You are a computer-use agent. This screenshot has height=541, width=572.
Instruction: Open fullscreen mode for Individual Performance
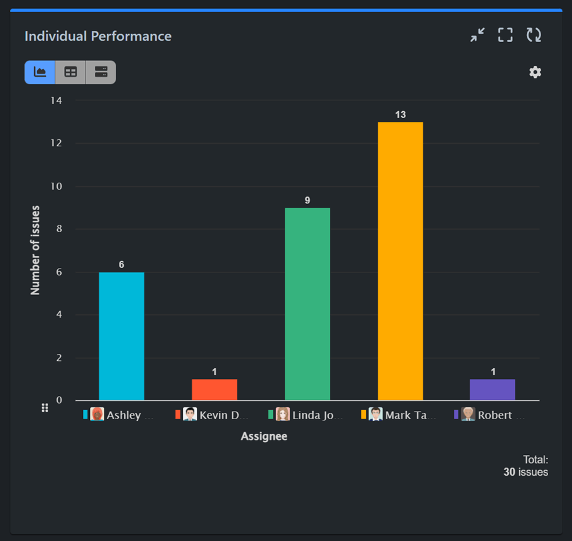(505, 35)
